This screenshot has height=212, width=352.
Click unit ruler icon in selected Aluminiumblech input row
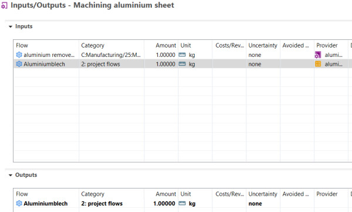point(182,64)
